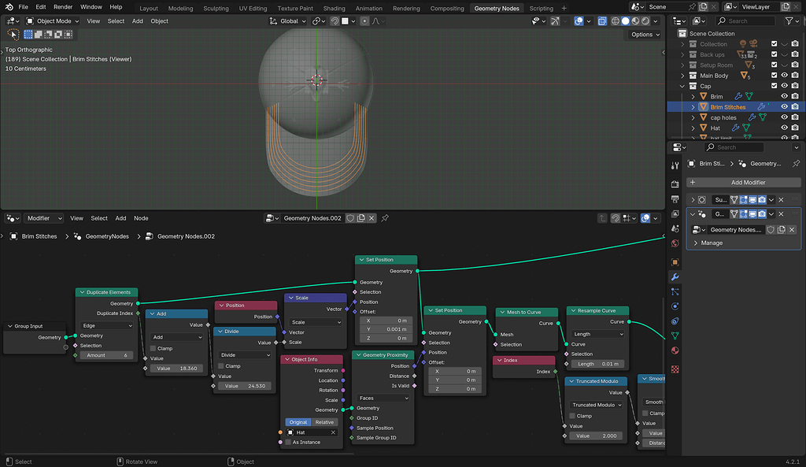Click the Add Modifier button
The height and width of the screenshot is (467, 806).
745,182
